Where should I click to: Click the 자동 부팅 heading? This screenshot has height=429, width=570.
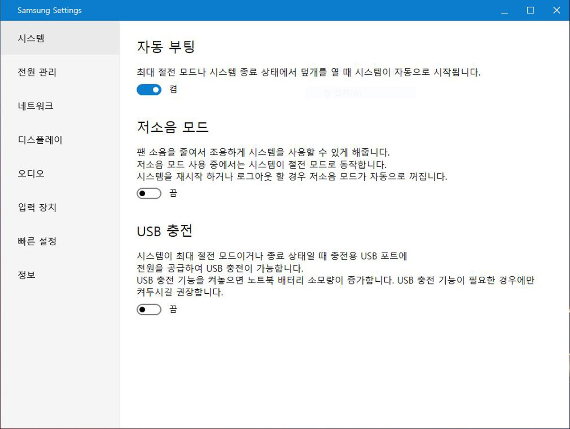(x=166, y=47)
